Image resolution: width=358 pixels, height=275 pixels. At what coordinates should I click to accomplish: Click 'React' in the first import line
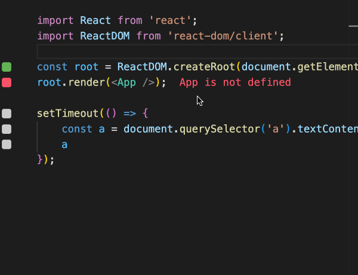tap(95, 20)
